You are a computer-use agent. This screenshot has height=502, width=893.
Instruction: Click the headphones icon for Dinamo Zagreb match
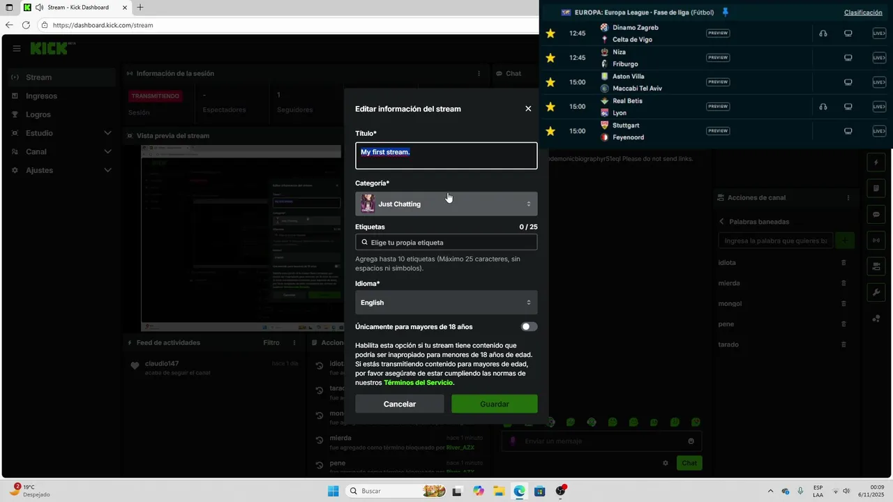pyautogui.click(x=823, y=33)
